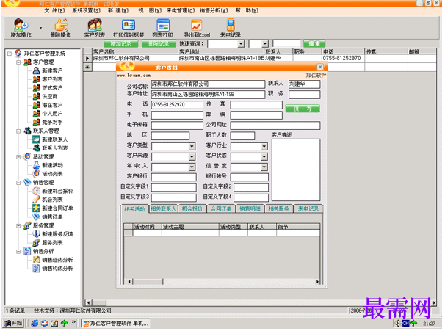
Task: Open the 年收入 dropdown
Action: point(192,167)
